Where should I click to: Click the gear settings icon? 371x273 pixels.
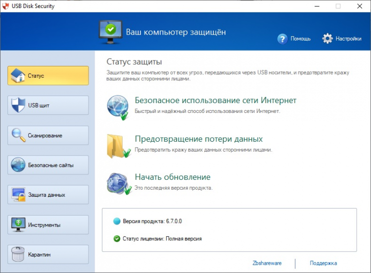(x=327, y=38)
